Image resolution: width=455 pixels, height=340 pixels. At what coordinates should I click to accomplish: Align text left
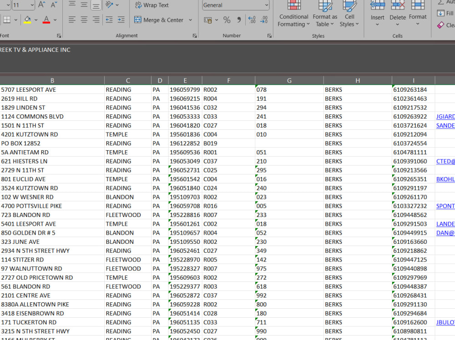click(72, 20)
